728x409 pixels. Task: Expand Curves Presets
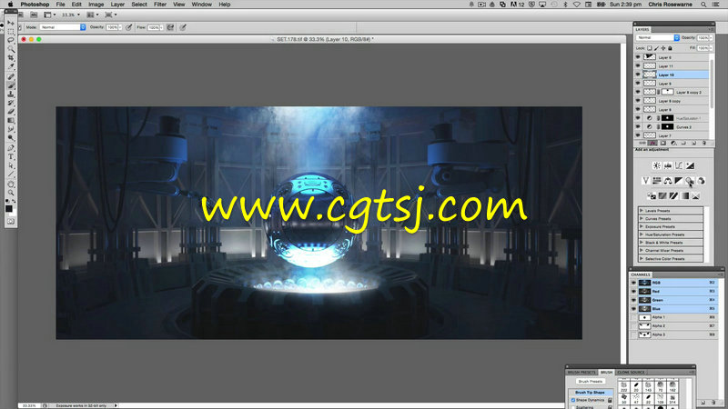[x=642, y=218]
